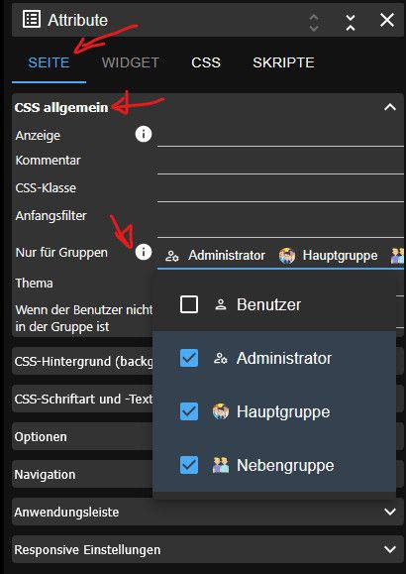Click the CSS-Klasse input field
406x574 pixels.
(280, 189)
